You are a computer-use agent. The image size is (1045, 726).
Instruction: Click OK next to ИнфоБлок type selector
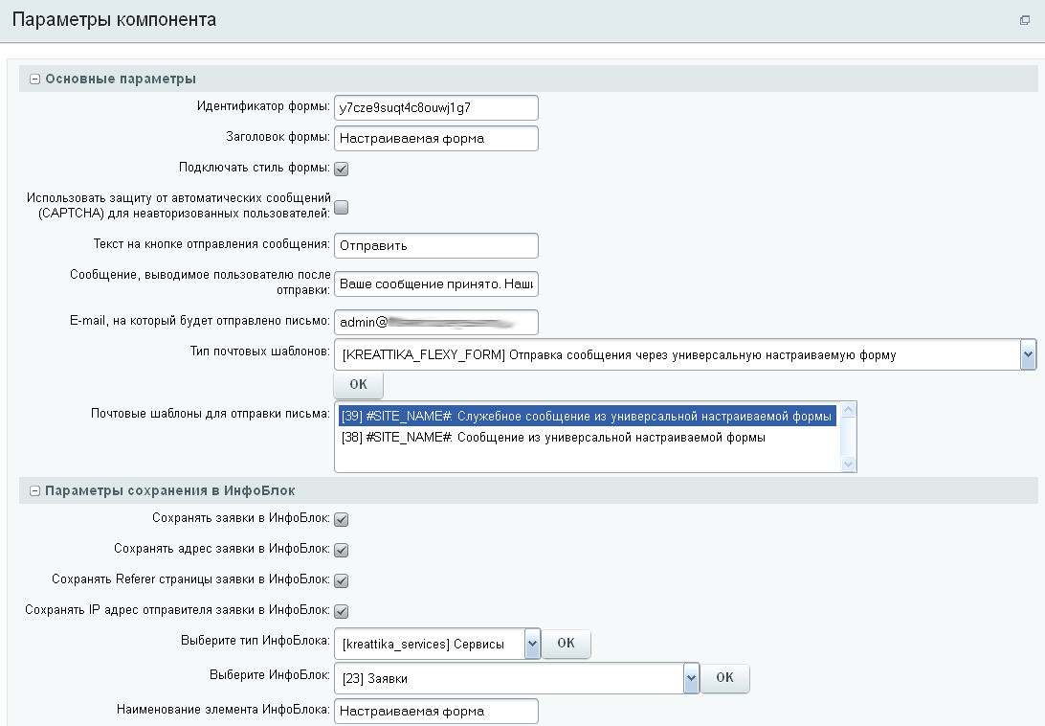567,644
